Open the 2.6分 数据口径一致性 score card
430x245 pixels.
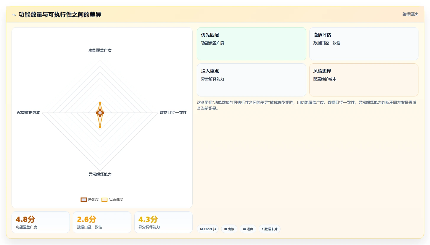(102, 222)
